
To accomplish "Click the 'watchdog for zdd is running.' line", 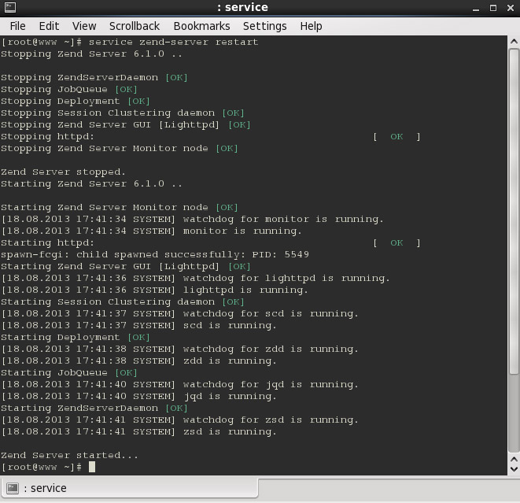I will click(x=179, y=349).
